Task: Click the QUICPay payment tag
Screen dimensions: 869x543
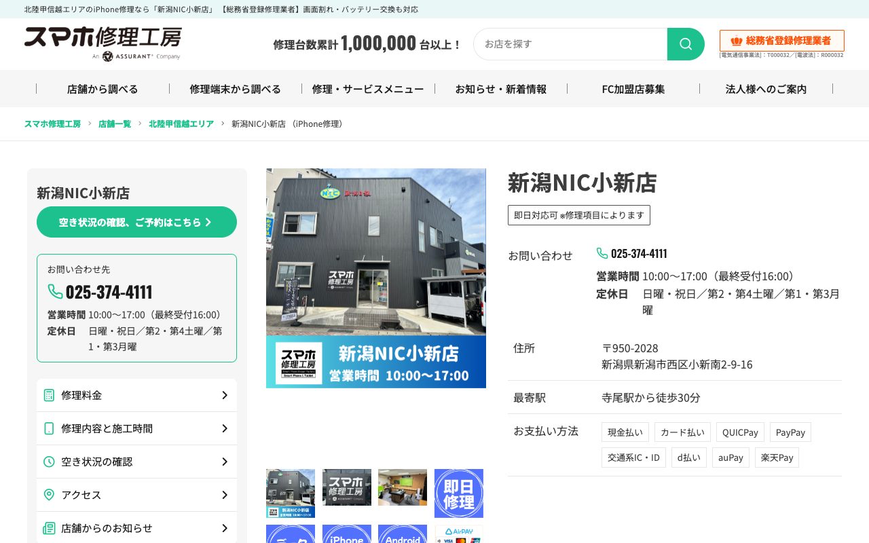Action: click(740, 432)
